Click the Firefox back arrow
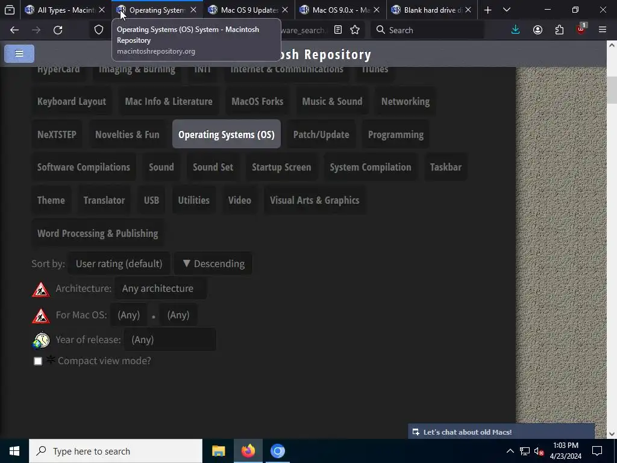Screen dimensions: 617x463 tap(14, 30)
